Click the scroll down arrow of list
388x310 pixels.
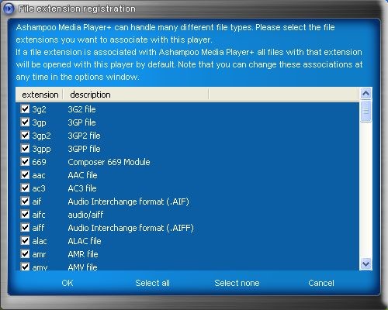point(365,264)
